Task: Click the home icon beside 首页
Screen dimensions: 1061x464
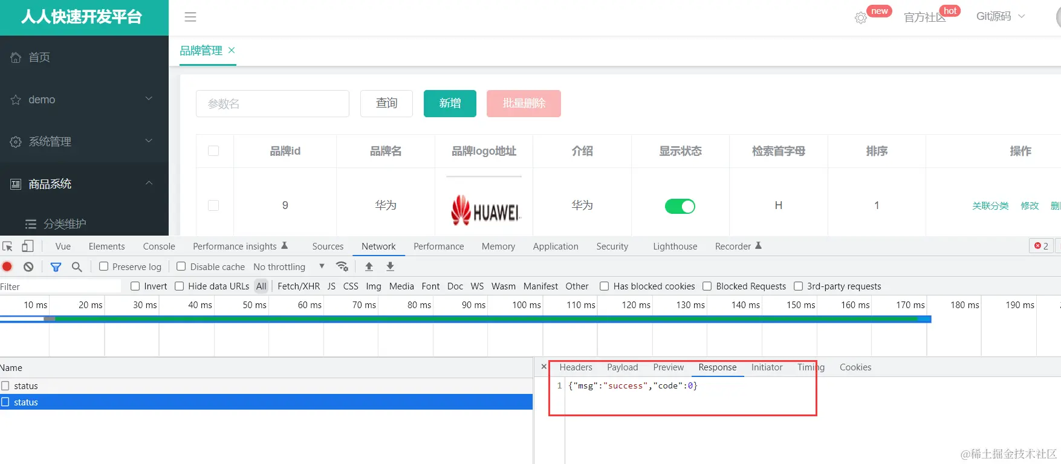Action: coord(16,57)
